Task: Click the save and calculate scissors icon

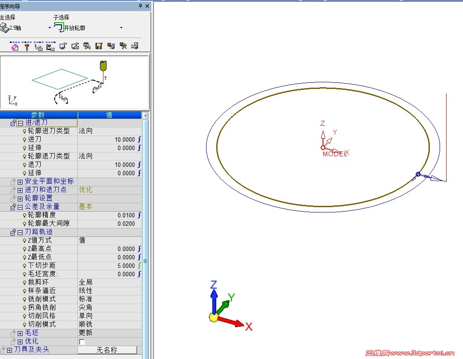Action: pyautogui.click(x=123, y=46)
